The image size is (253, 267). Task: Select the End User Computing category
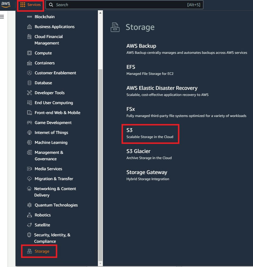click(54, 103)
